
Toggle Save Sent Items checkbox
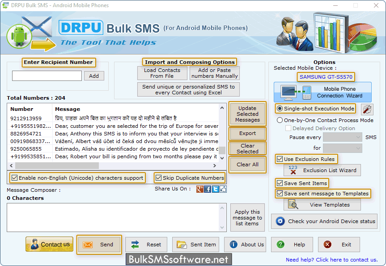(x=280, y=183)
